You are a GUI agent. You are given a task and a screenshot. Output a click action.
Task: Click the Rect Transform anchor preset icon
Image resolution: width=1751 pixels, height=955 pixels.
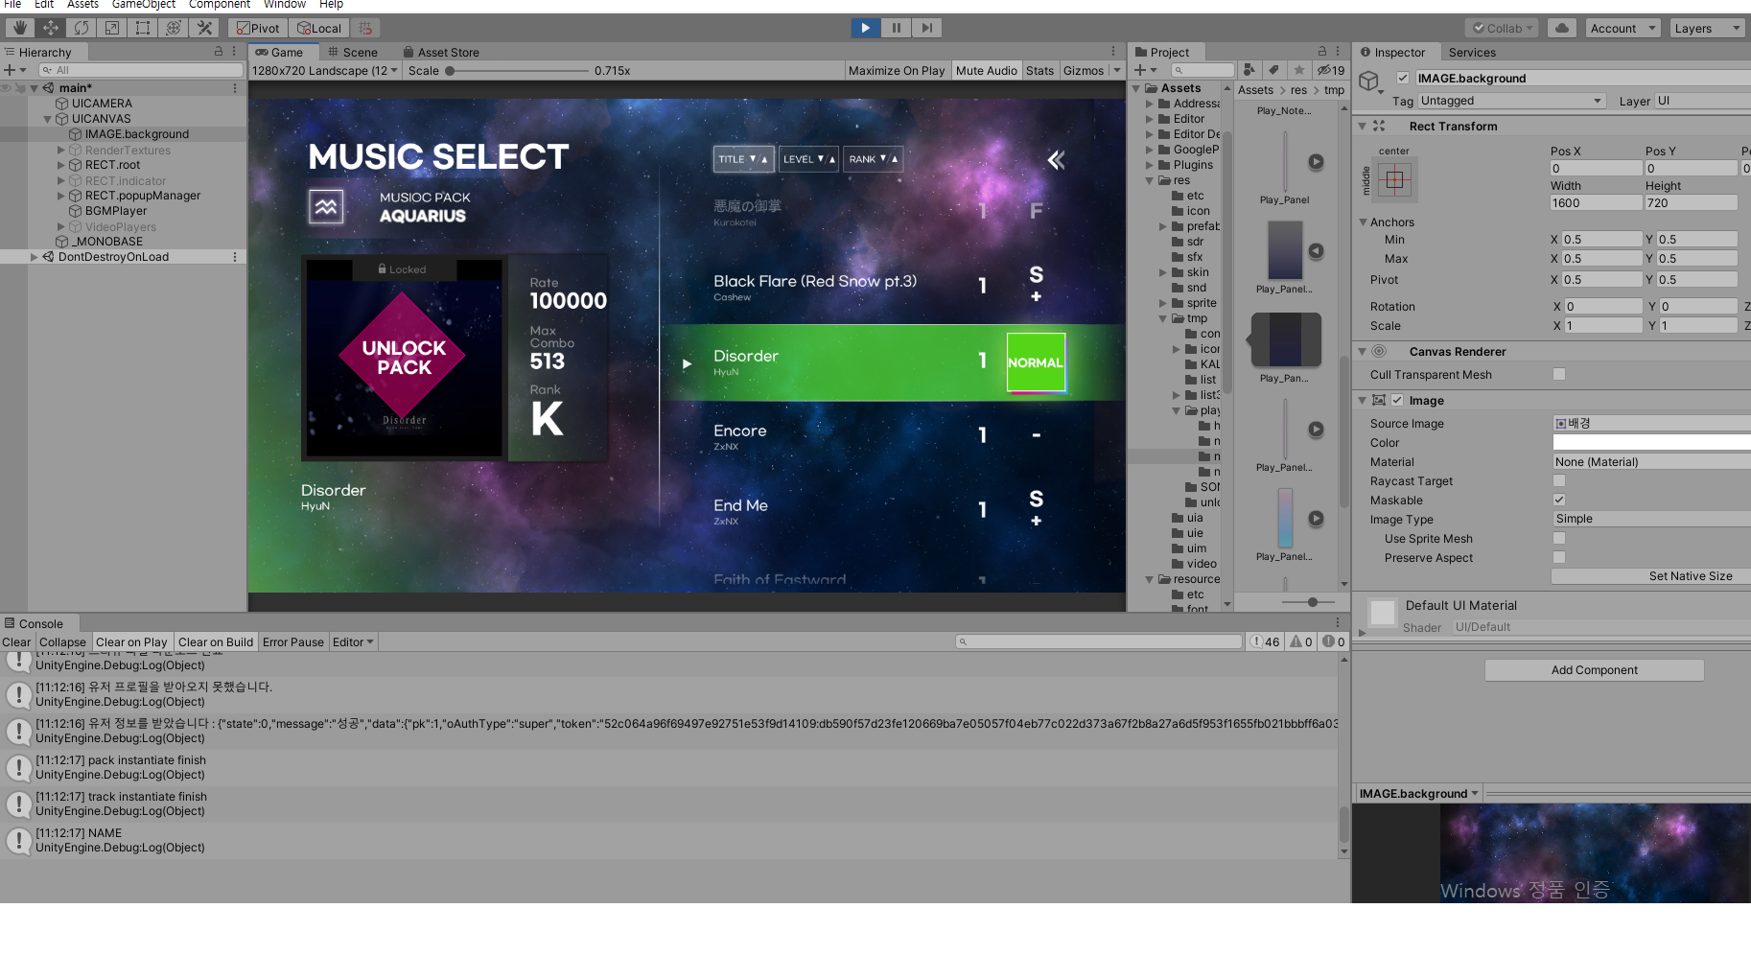point(1394,179)
